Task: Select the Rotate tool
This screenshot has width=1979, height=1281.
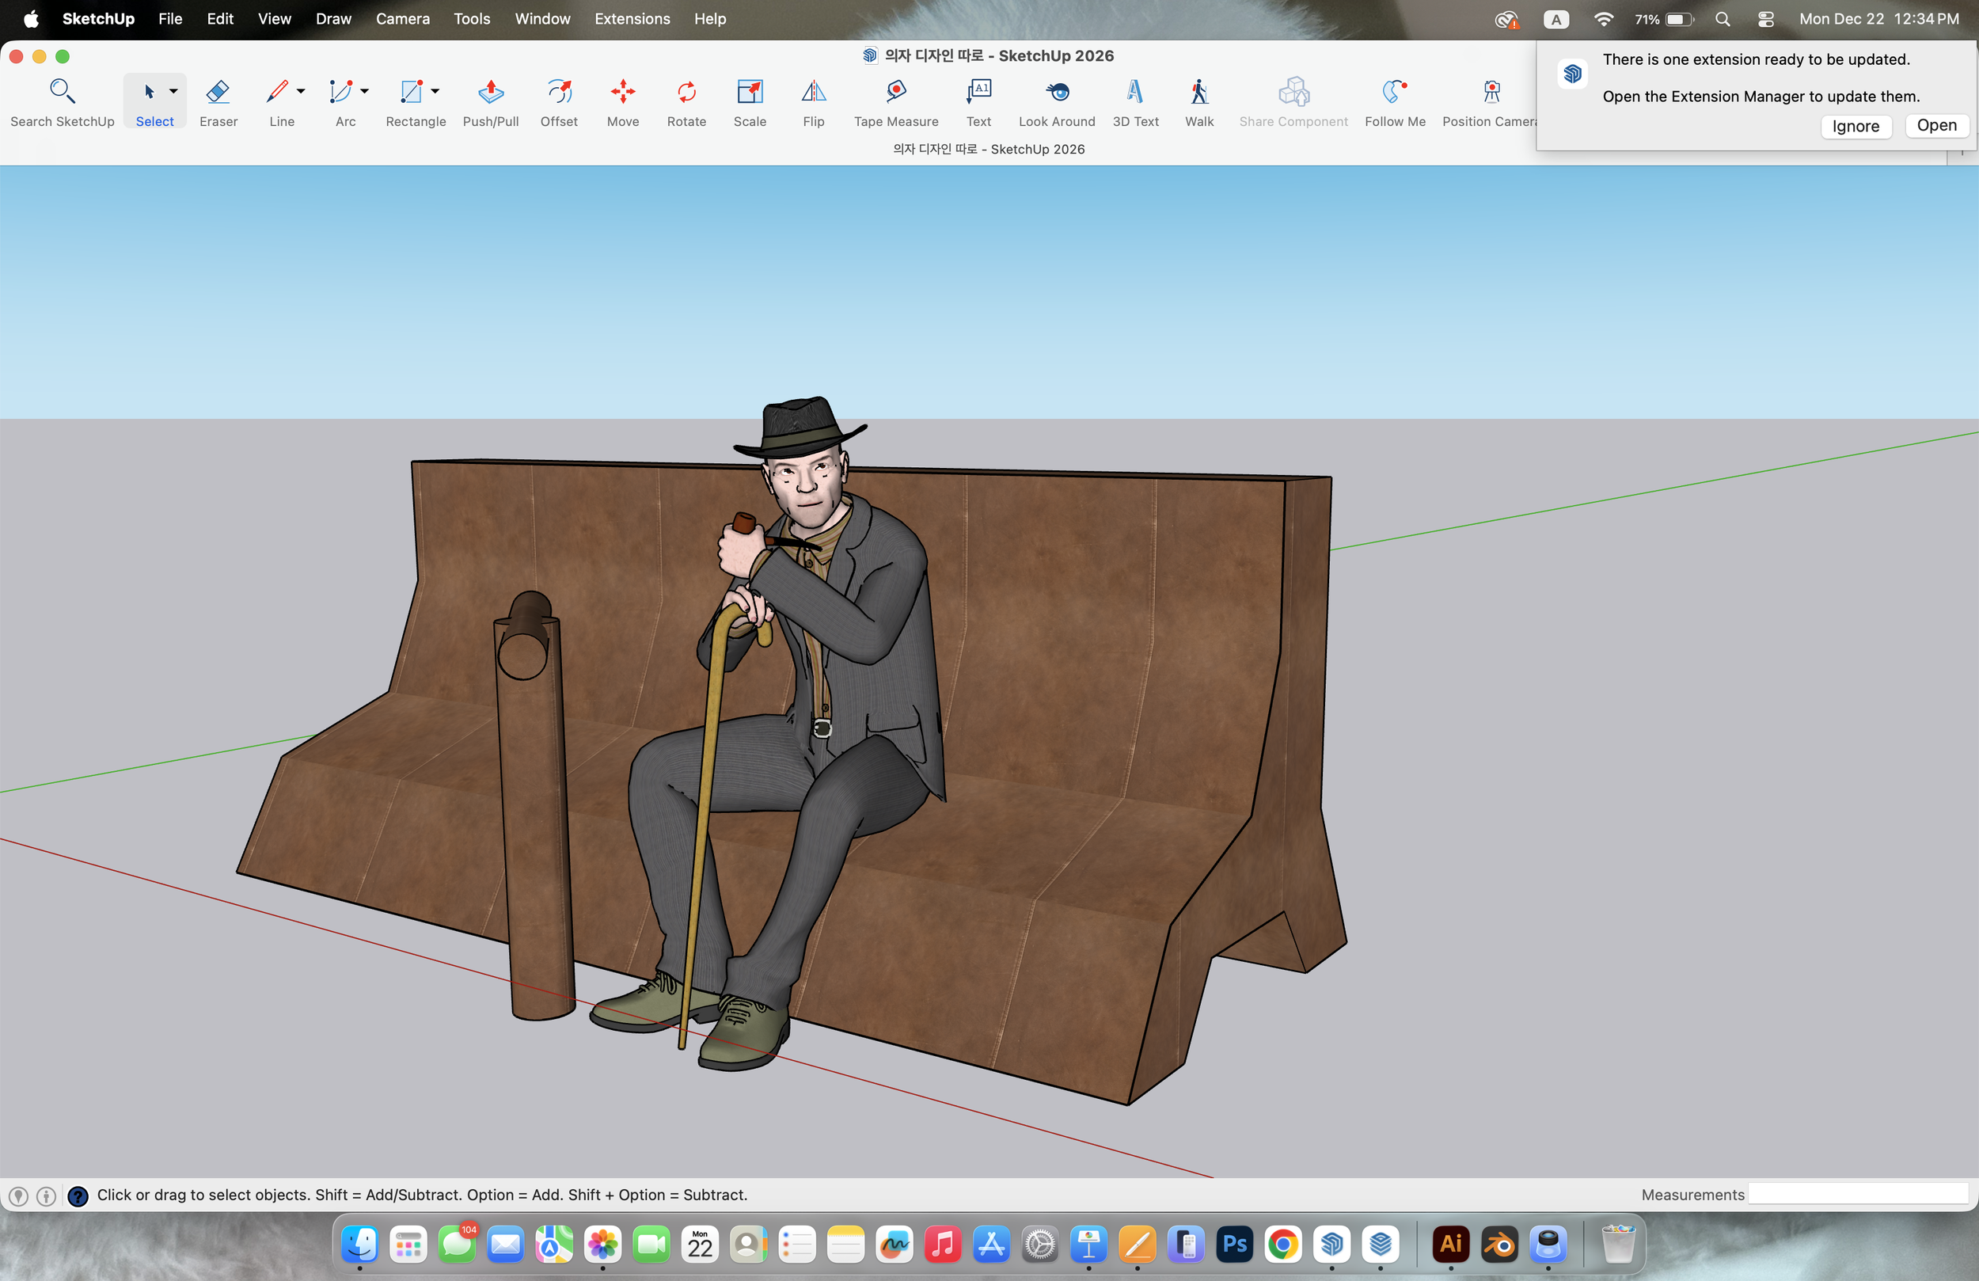Action: (686, 100)
